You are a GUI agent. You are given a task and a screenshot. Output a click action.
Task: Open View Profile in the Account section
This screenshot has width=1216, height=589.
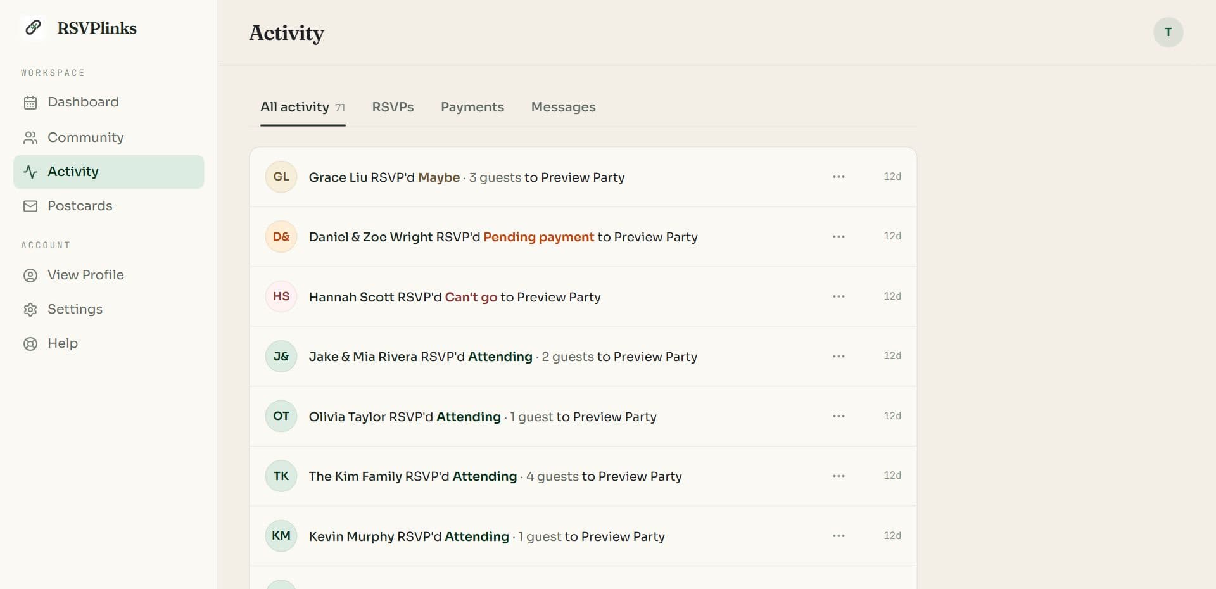coord(108,275)
